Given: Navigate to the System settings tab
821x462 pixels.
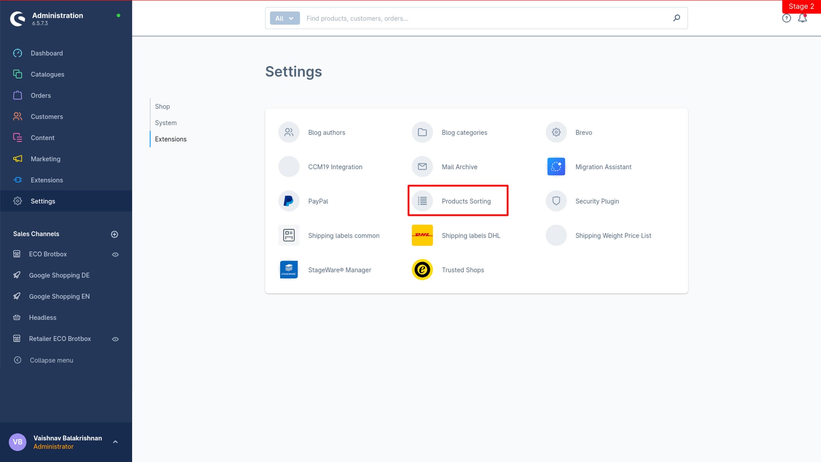Looking at the screenshot, I should coord(165,122).
